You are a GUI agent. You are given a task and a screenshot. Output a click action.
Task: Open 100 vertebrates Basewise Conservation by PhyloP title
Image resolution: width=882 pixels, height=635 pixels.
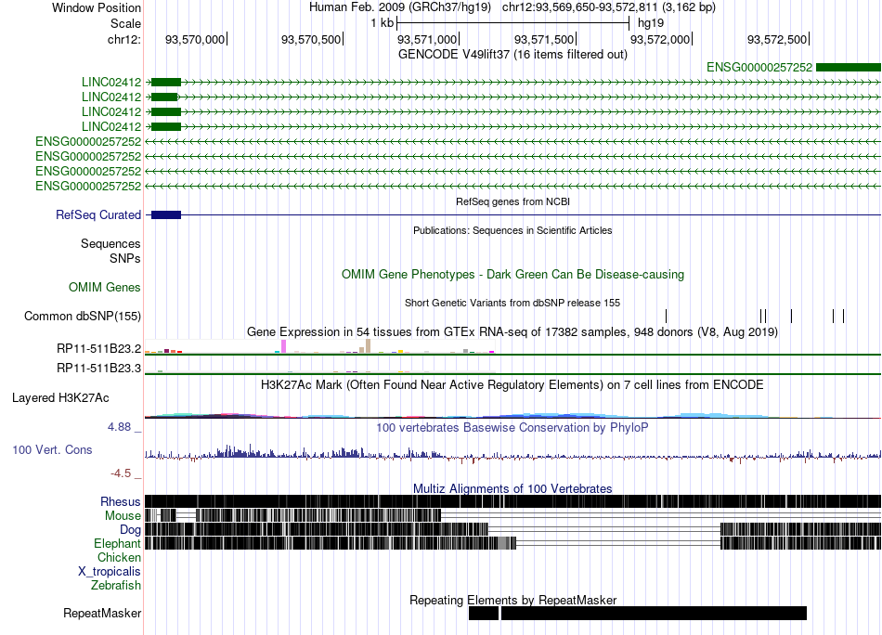[512, 427]
